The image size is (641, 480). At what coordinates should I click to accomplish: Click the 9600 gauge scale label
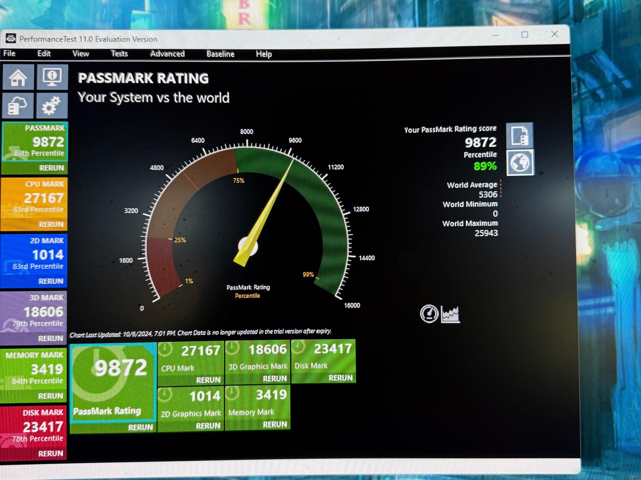pyautogui.click(x=295, y=140)
